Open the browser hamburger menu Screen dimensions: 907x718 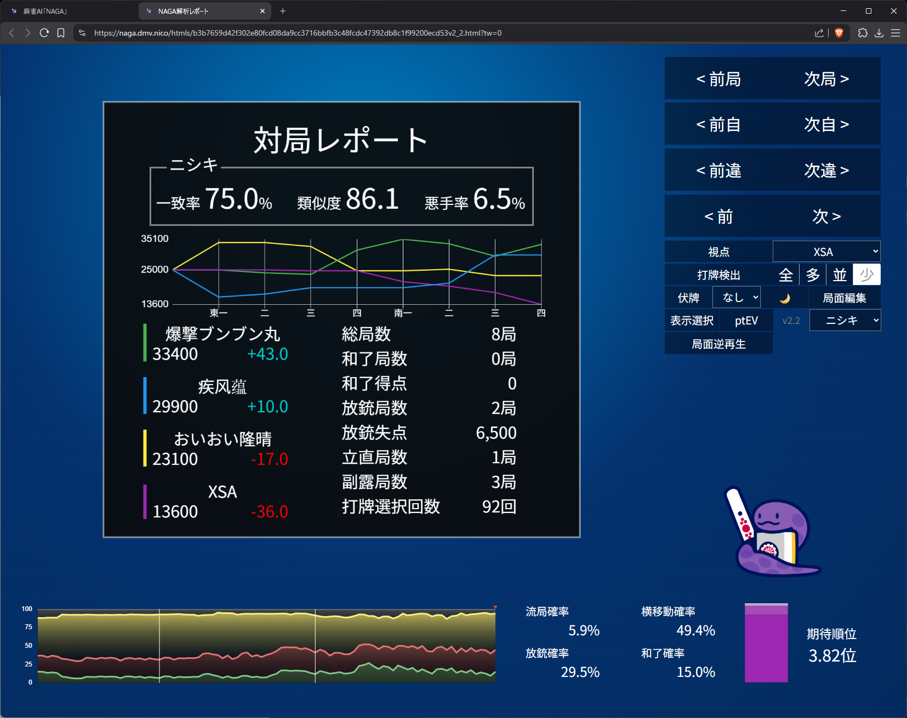click(x=895, y=33)
